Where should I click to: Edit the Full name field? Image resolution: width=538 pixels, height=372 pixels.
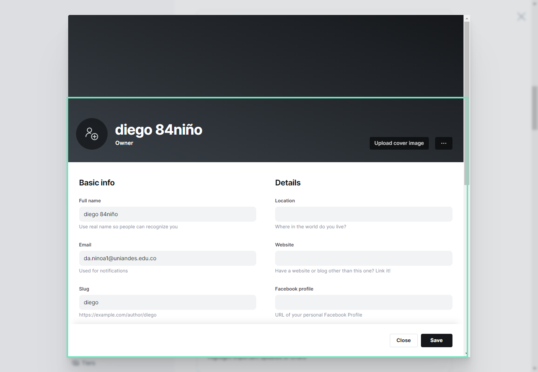[x=168, y=214]
